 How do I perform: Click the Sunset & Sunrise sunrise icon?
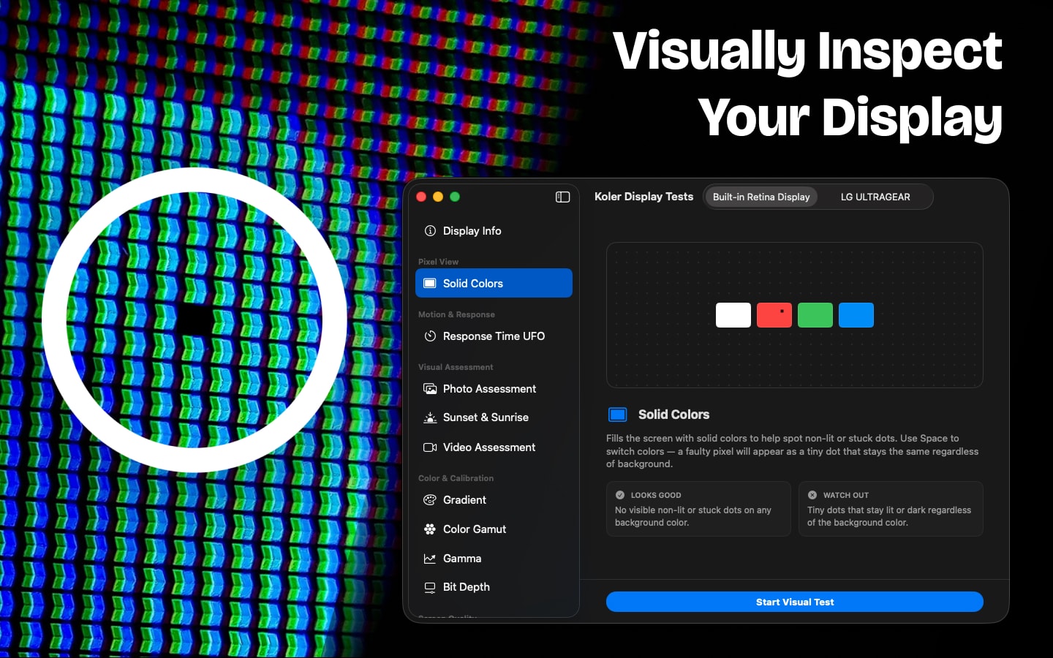(x=430, y=417)
